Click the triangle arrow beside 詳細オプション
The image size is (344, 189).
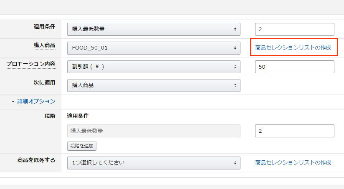click(x=13, y=102)
